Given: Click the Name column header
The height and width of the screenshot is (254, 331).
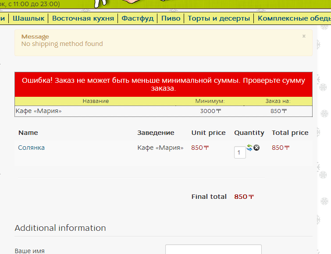Looking at the screenshot, I should coord(28,133).
